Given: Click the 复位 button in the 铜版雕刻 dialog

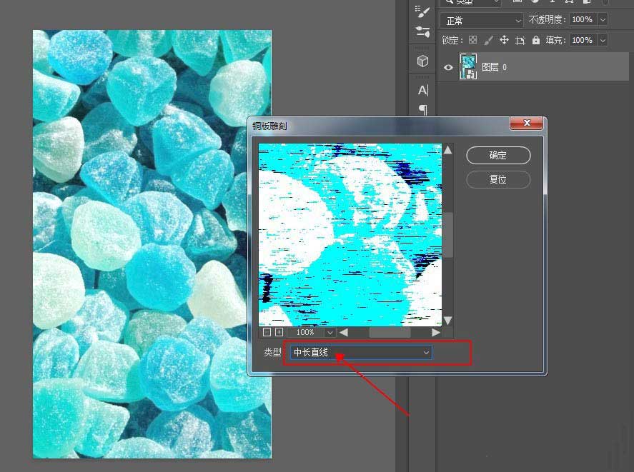Looking at the screenshot, I should (498, 179).
